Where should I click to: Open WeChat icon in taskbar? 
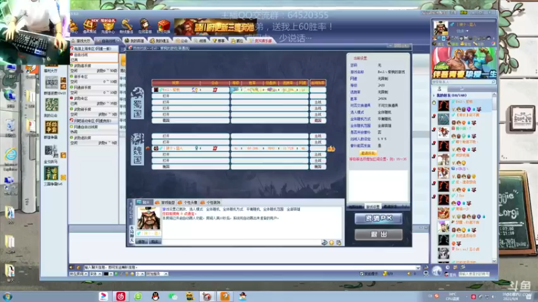[x=173, y=297]
